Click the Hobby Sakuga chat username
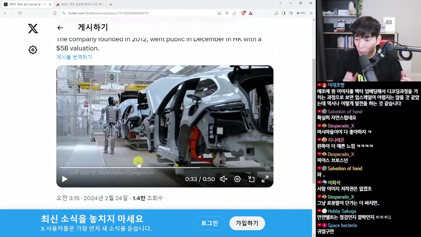The width and height of the screenshot is (421, 237). click(x=342, y=211)
